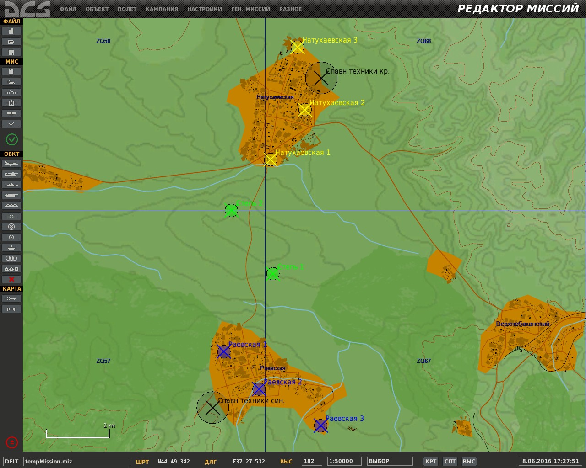The image size is (586, 468).
Task: Open the НАСТРОЙКИ menu
Action: 204,9
